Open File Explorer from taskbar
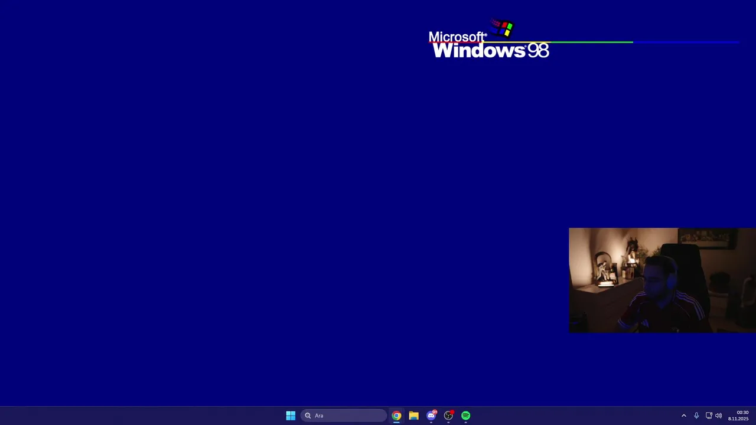This screenshot has height=425, width=756. (x=413, y=416)
